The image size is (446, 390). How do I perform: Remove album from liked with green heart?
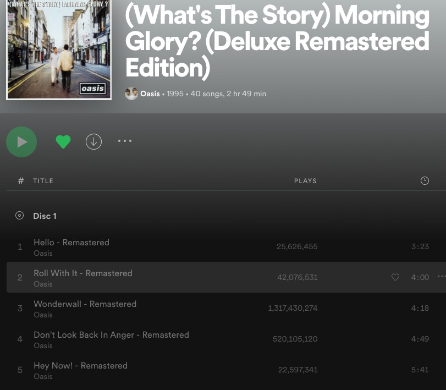[63, 142]
